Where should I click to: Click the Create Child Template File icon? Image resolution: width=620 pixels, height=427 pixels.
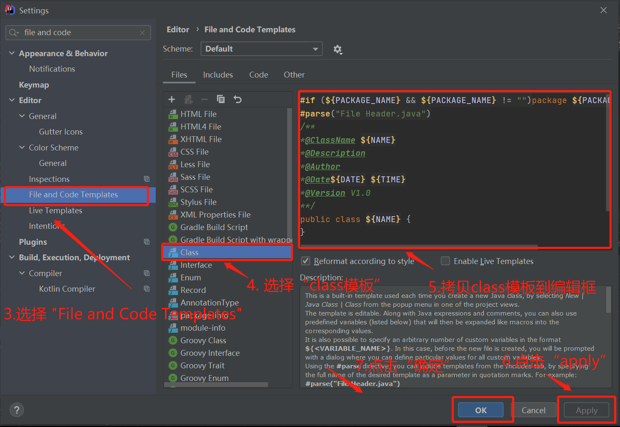(x=188, y=99)
